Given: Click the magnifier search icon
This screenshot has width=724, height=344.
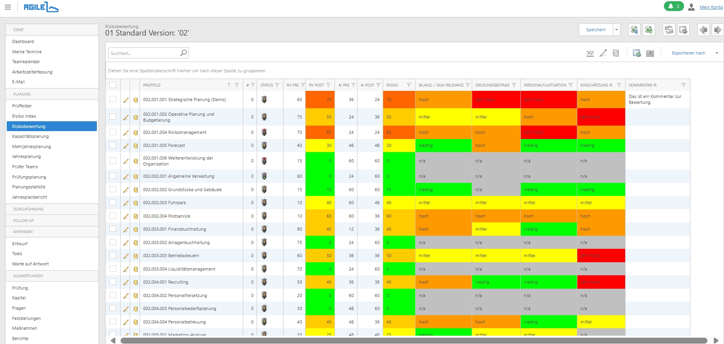Looking at the screenshot, I should [183, 53].
